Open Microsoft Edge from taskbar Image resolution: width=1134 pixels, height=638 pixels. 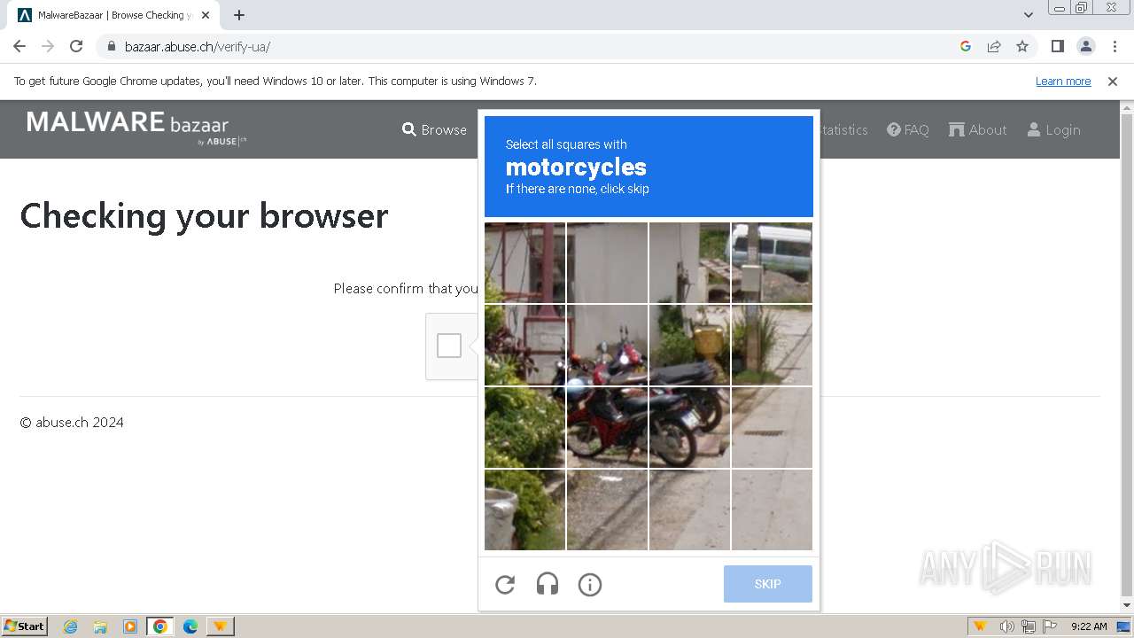[190, 626]
